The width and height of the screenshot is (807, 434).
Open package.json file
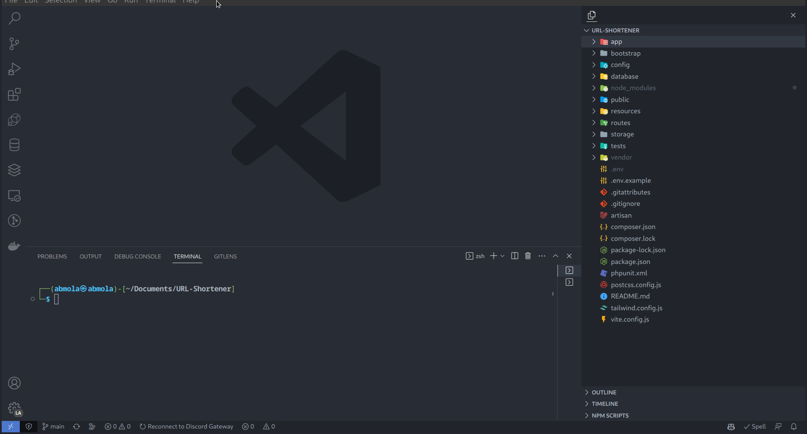(x=693, y=262)
